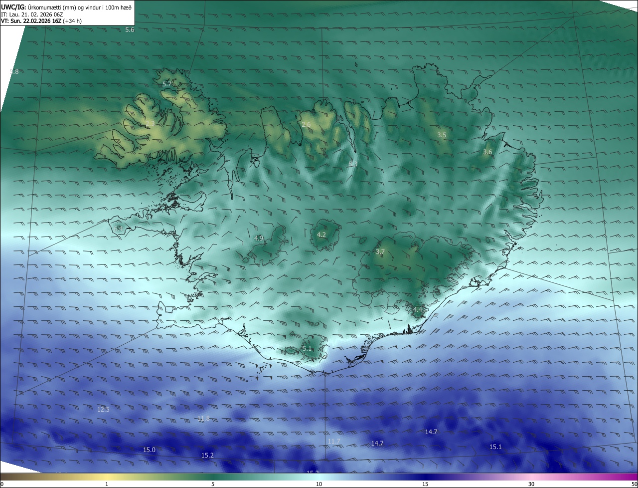Select the VT: Sun. 22.02.2026 16Z line
Screen dimensions: 638x488
(41, 21)
